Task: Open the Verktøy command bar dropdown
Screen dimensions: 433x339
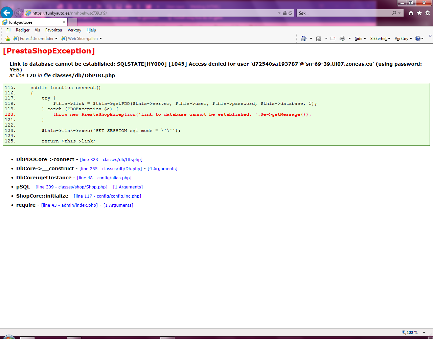Action: [403, 39]
